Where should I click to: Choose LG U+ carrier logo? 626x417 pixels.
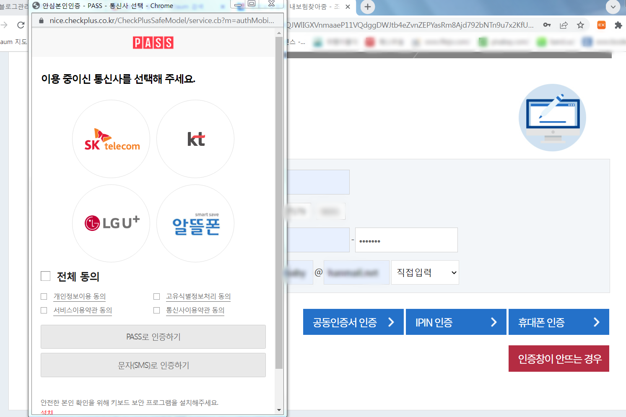111,223
